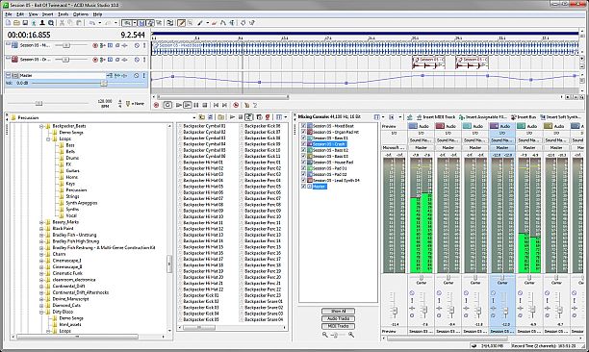
Task: Uncheck Session 05 - Mixed Beat in mixer list
Action: tap(303, 126)
